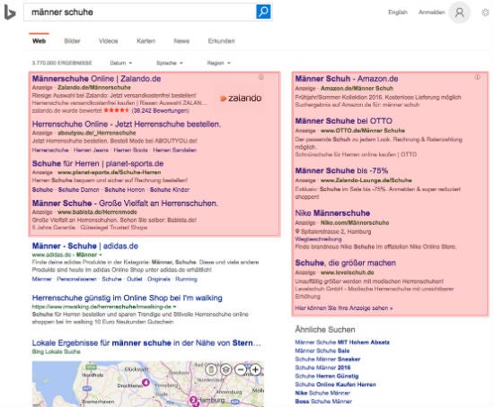Switch to the Videos tab

(x=109, y=41)
